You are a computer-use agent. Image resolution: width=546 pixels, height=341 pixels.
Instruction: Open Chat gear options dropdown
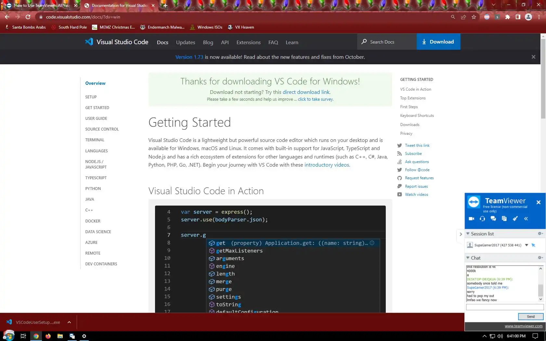540,258
